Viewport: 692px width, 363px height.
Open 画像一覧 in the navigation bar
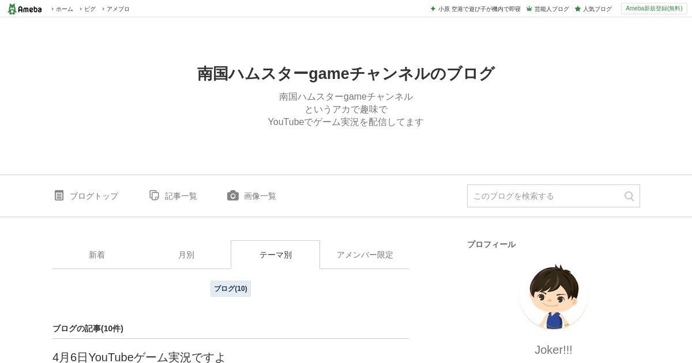(259, 196)
